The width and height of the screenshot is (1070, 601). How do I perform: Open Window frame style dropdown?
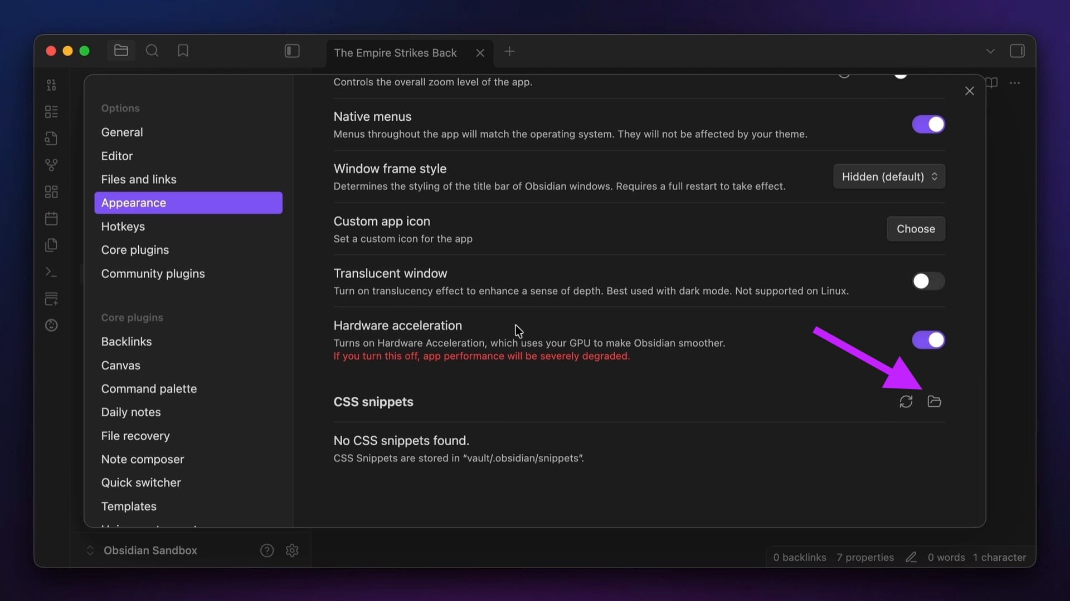click(x=889, y=177)
